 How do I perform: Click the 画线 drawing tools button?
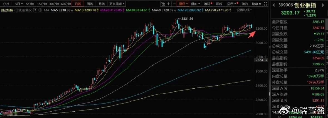coord(219,4)
